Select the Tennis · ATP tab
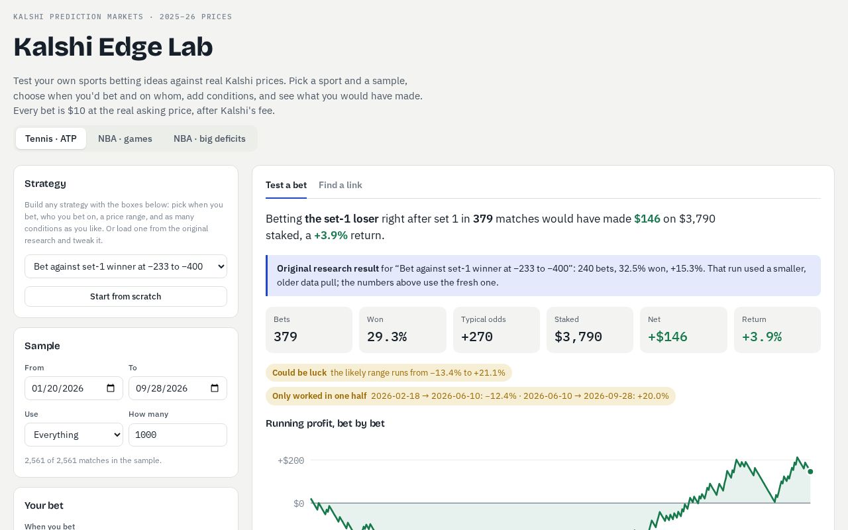The image size is (848, 530). (x=51, y=138)
